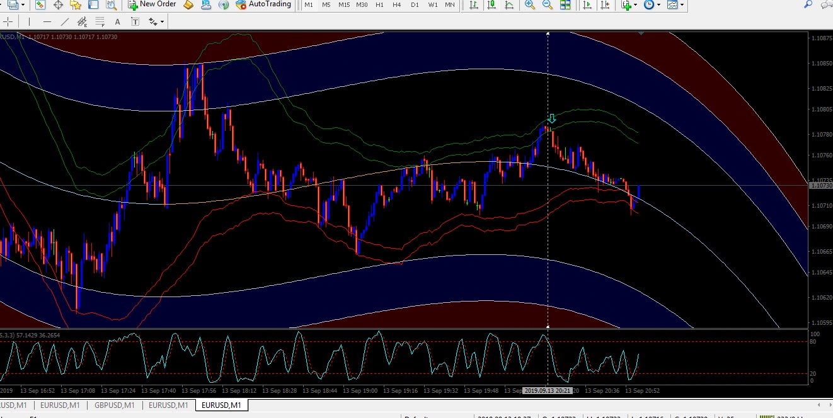Open the Indicators list icon
The image size is (833, 418).
(626, 5)
